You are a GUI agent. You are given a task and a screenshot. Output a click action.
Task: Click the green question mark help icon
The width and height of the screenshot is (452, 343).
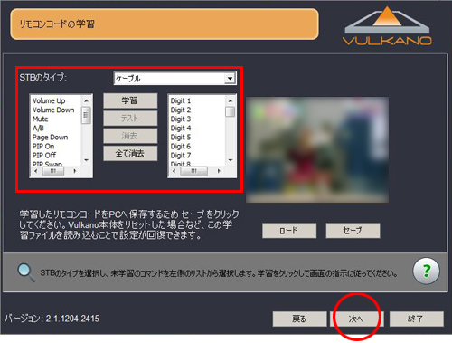[426, 272]
